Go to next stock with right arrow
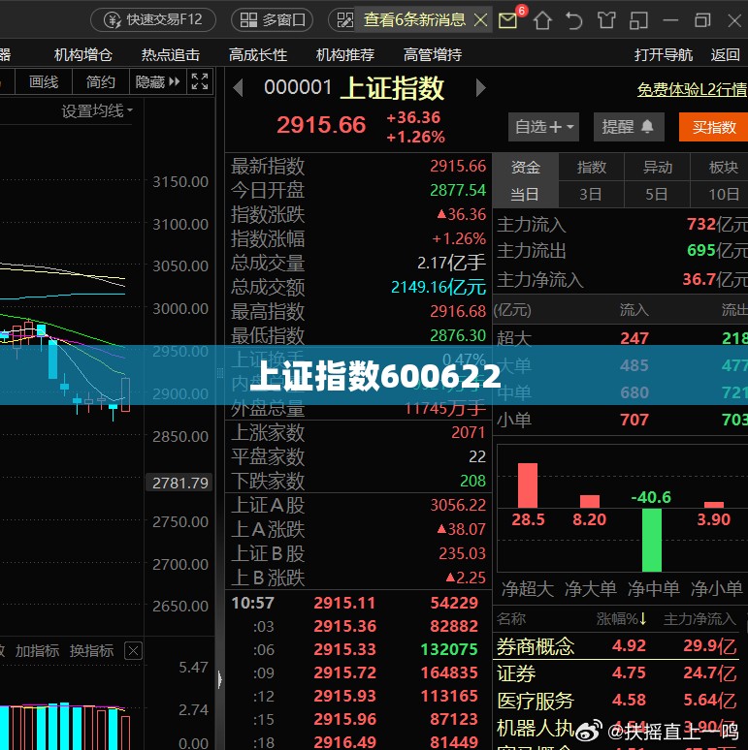The image size is (748, 750). [481, 88]
